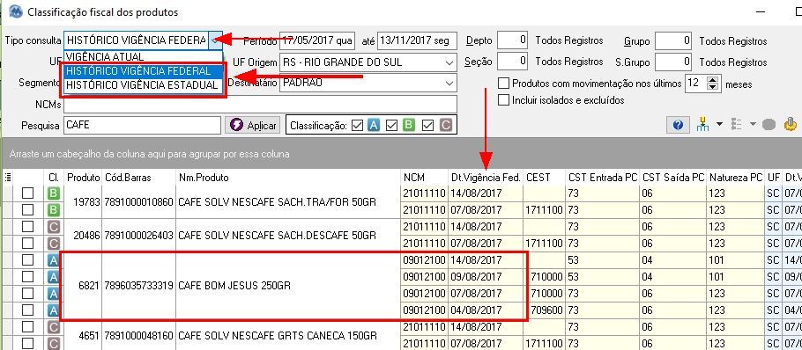The width and height of the screenshot is (802, 350).
Task: Click A class icon on CAFE BOM JESUS 14/08/2017 row
Action: (54, 260)
